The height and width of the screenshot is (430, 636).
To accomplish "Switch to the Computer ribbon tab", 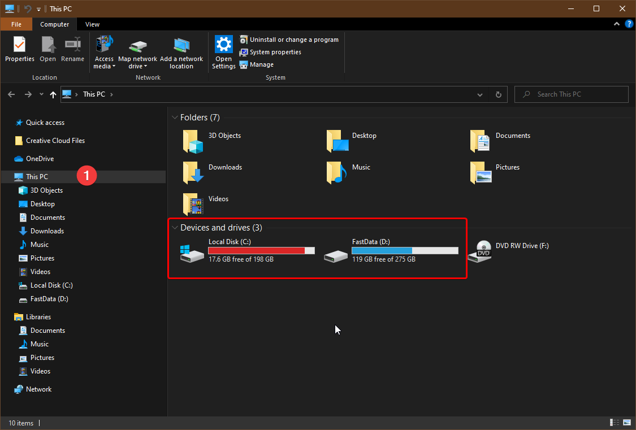I will click(55, 24).
